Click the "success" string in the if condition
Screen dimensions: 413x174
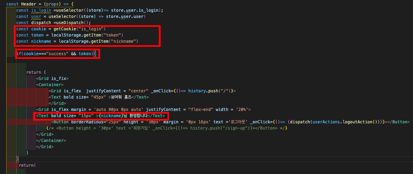[57, 54]
